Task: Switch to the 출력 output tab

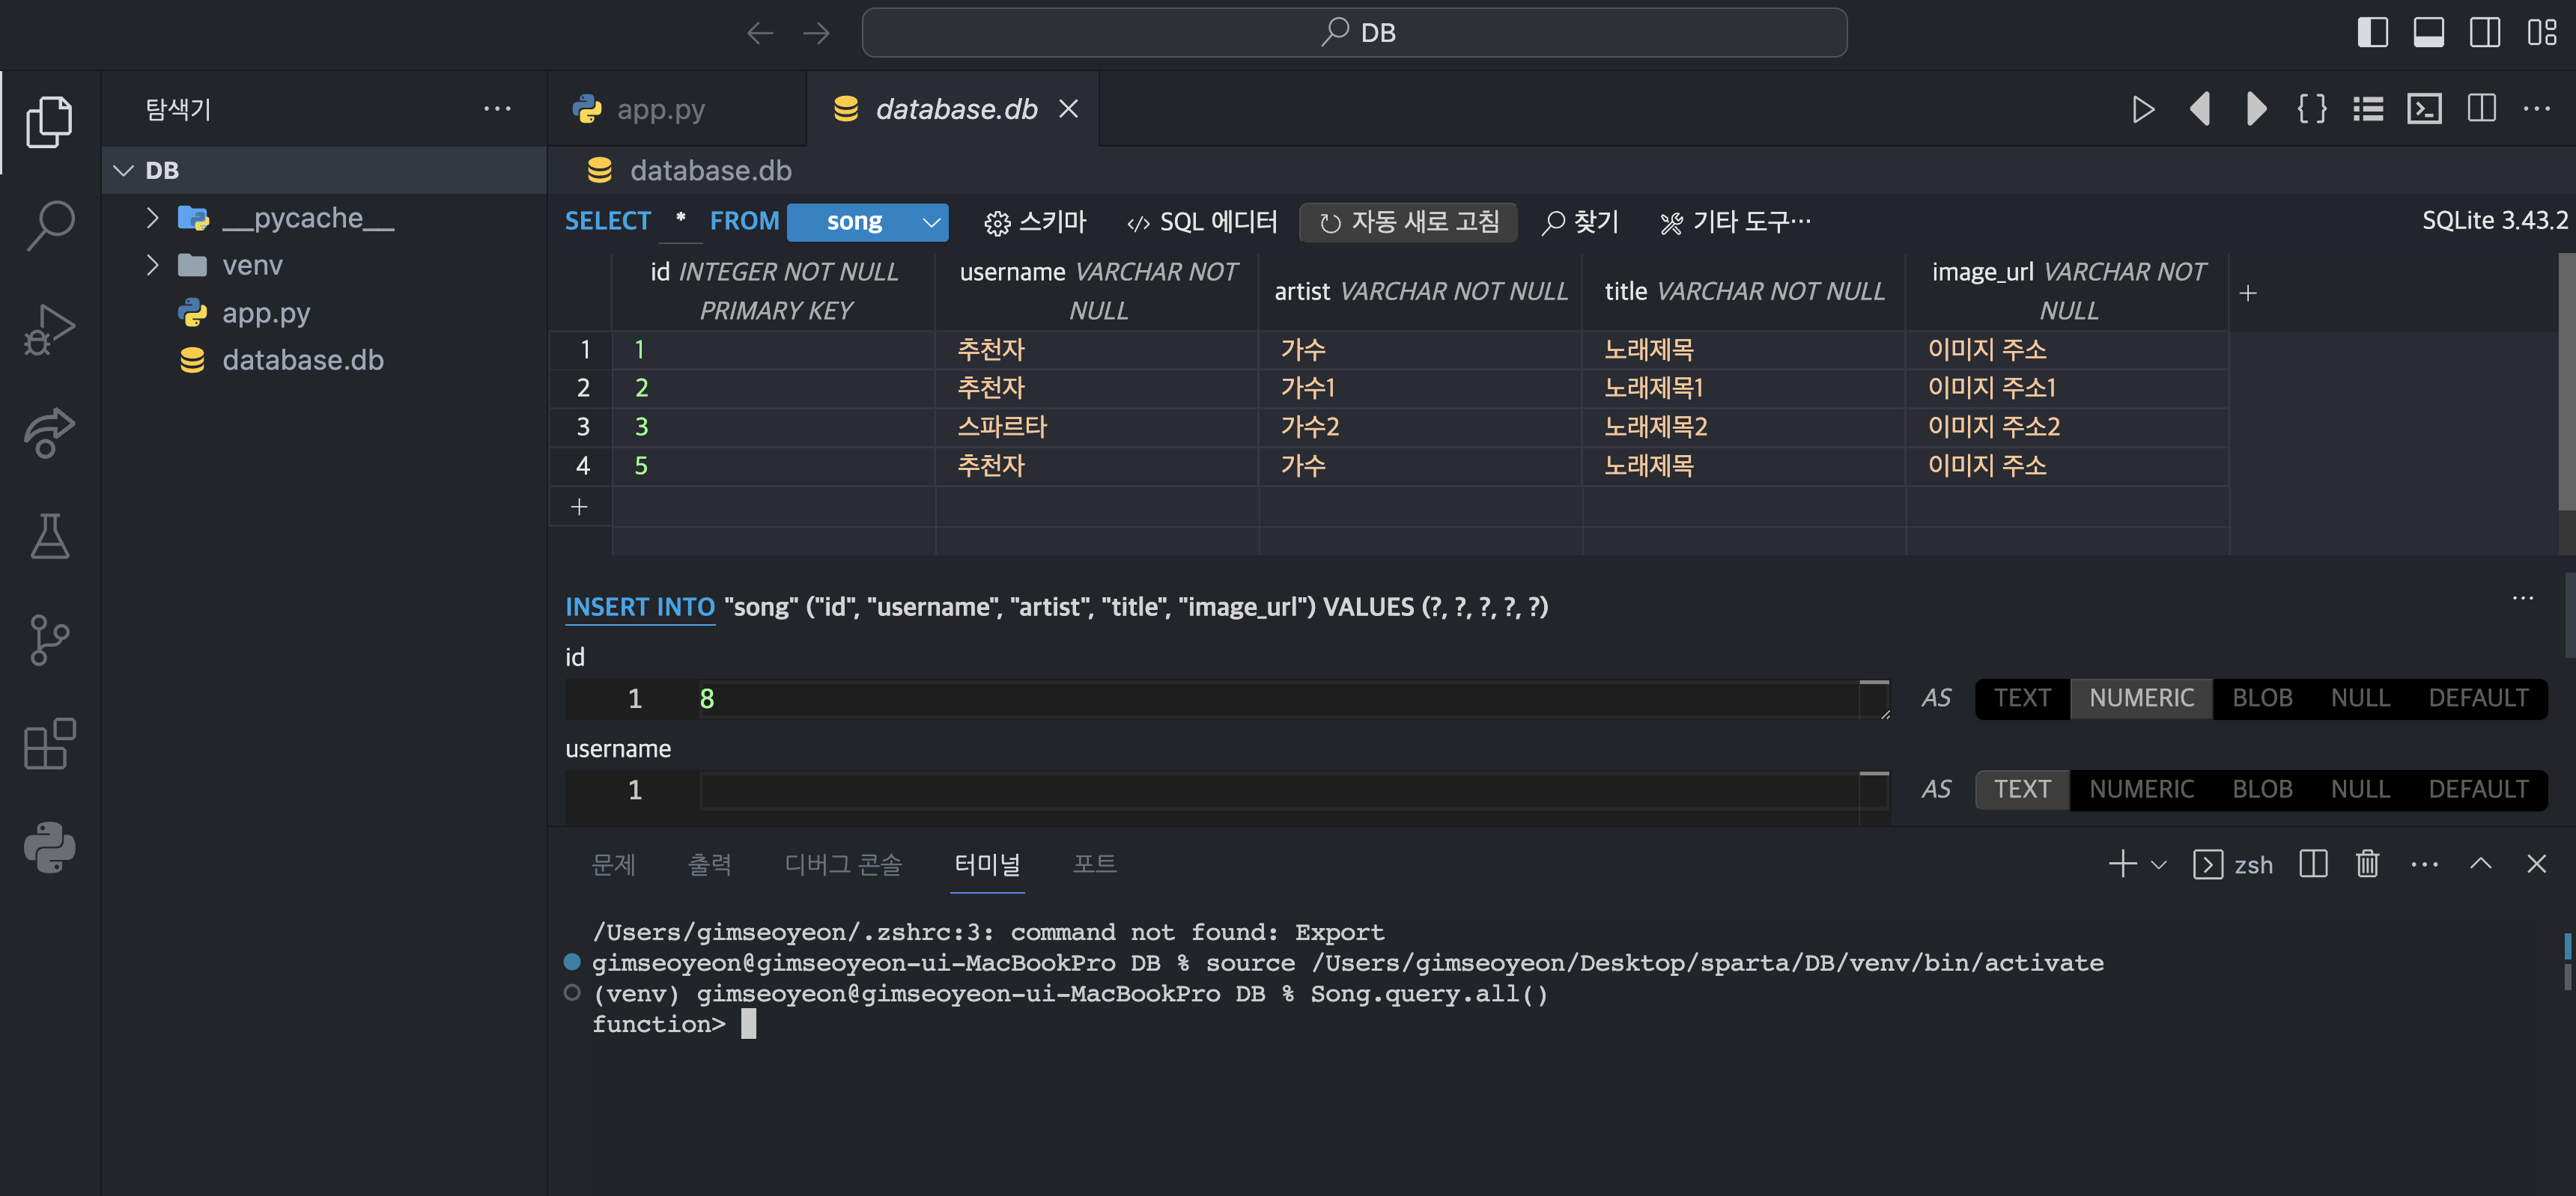Action: click(x=709, y=864)
